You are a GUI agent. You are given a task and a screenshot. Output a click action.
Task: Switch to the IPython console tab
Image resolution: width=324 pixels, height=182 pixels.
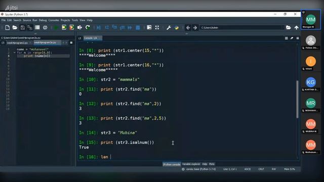click(x=172, y=164)
